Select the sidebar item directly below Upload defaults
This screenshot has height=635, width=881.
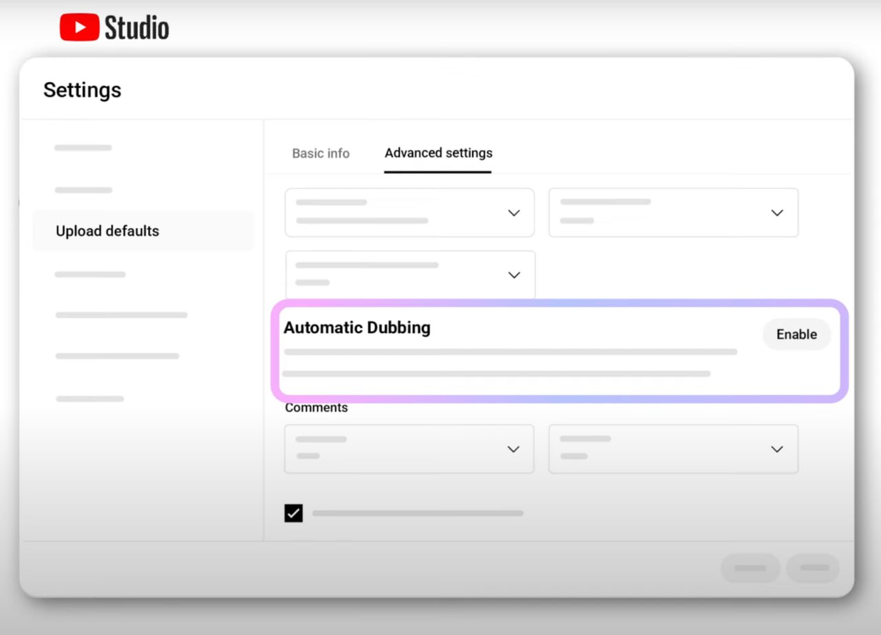90,275
